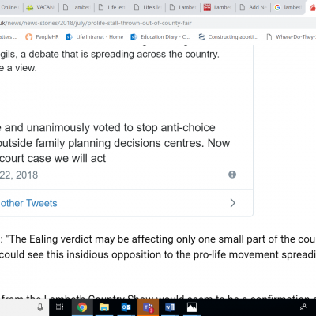Click the URL address bar
316x316 pixels.
pyautogui.click(x=158, y=23)
